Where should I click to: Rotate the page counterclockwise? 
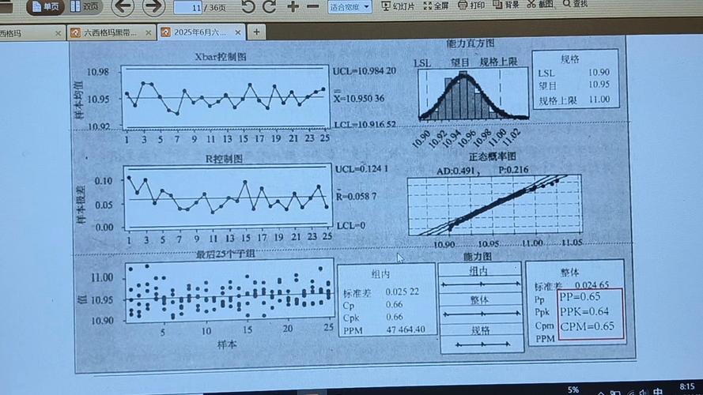[248, 7]
